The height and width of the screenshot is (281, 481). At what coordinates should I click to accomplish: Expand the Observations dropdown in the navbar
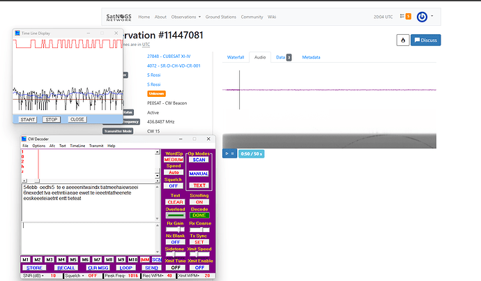pyautogui.click(x=186, y=17)
